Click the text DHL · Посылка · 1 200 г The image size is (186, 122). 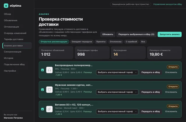66,88
